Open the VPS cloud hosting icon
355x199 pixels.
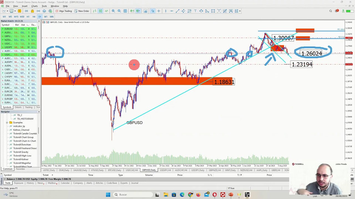(x=44, y=11)
